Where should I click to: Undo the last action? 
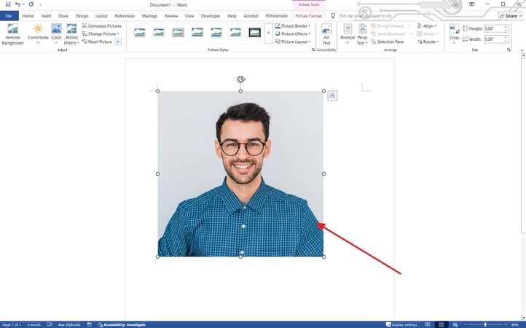tap(17, 4)
